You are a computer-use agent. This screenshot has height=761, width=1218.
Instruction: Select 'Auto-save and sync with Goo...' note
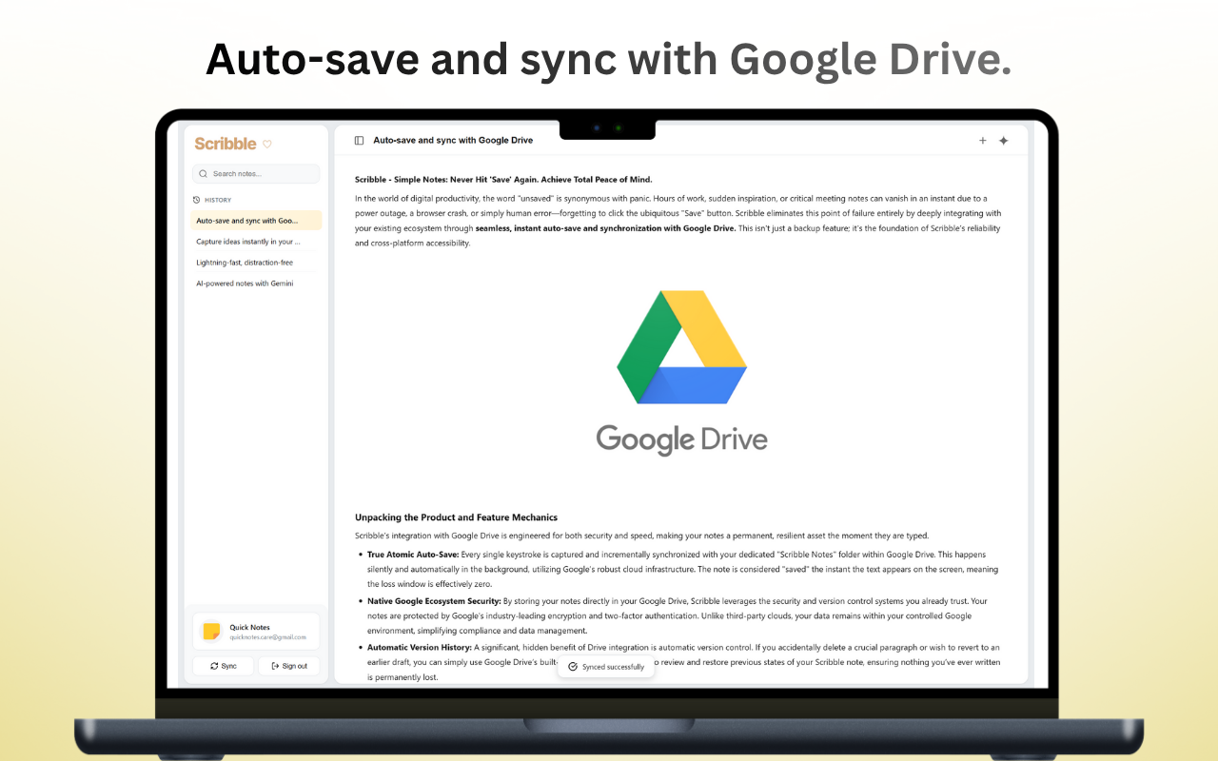(255, 221)
